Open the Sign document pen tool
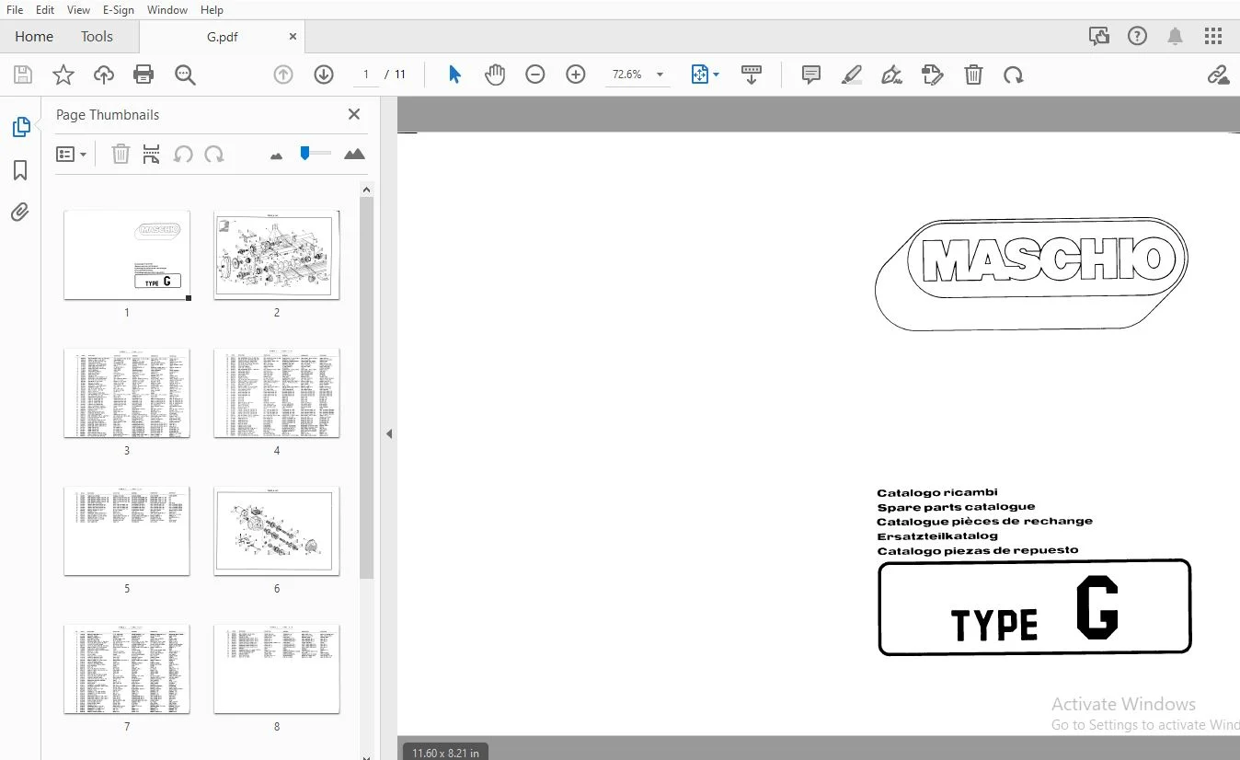This screenshot has width=1240, height=760. (891, 75)
